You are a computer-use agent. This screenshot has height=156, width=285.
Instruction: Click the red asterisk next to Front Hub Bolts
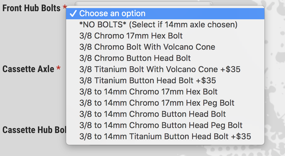(x=65, y=7)
